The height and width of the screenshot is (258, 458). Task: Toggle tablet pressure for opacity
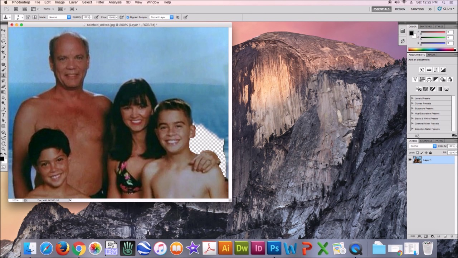96,17
